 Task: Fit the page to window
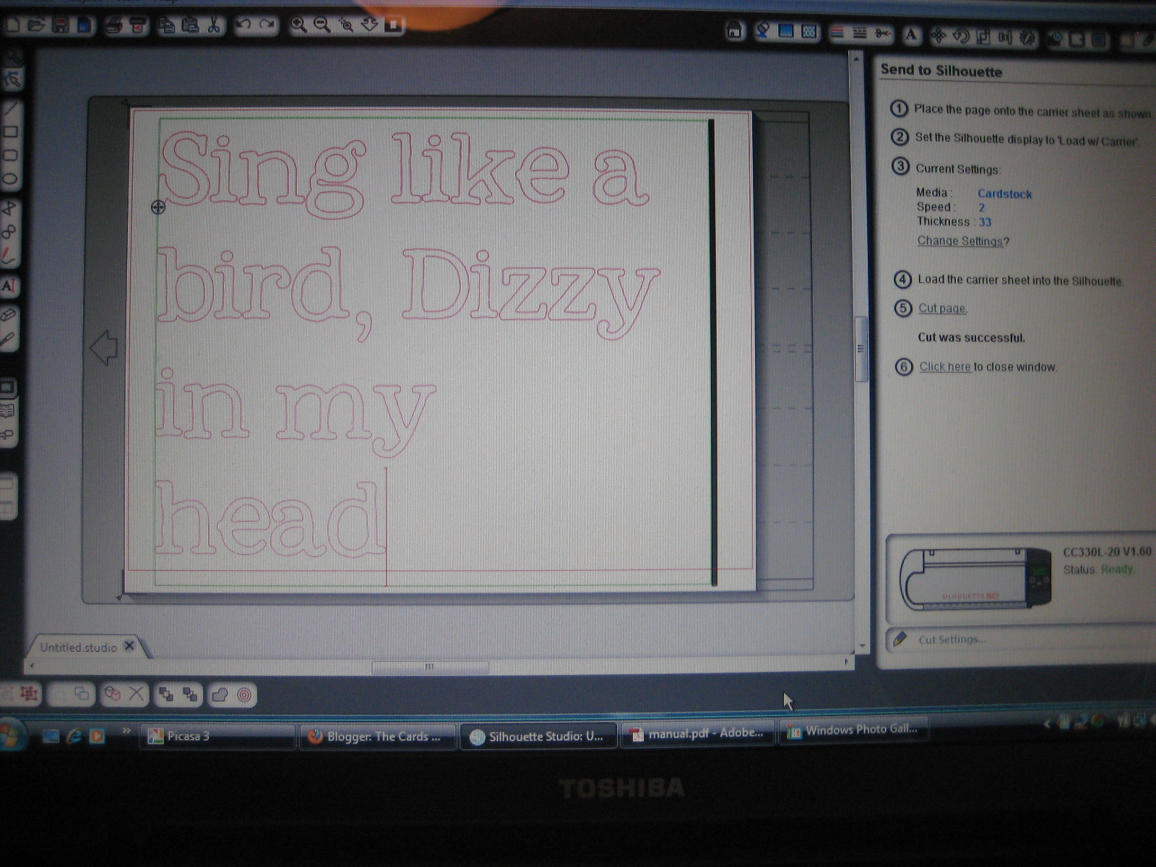pos(393,25)
